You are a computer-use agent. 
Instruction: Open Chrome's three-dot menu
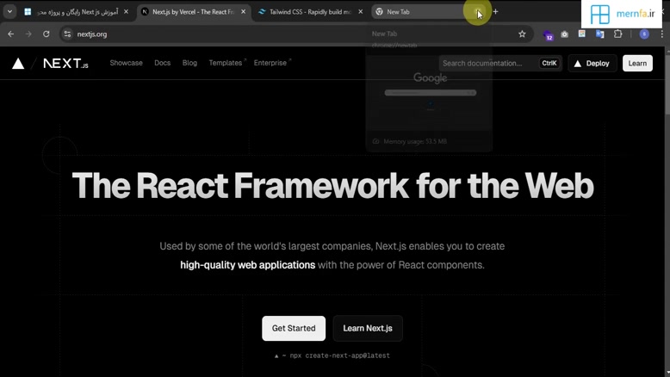(662, 34)
